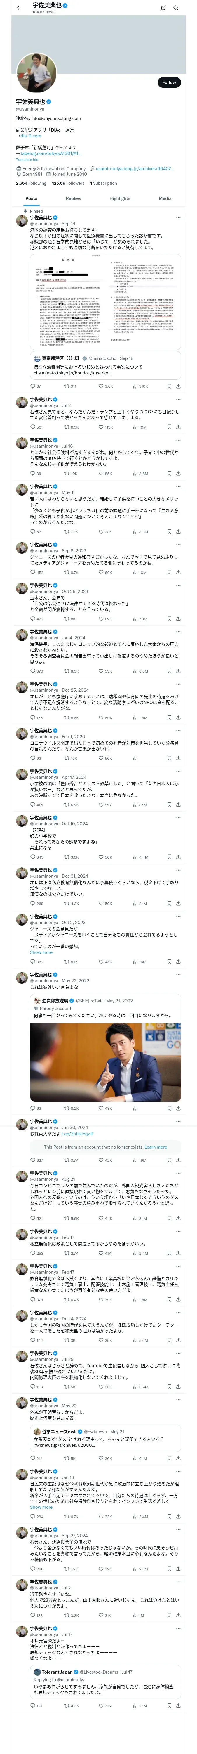Share the Jul 16 post
This screenshot has height=1754, width=197.
[178, 473]
